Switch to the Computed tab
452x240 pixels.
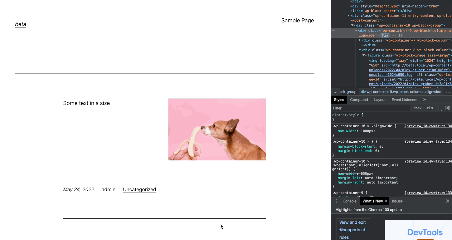(x=359, y=100)
